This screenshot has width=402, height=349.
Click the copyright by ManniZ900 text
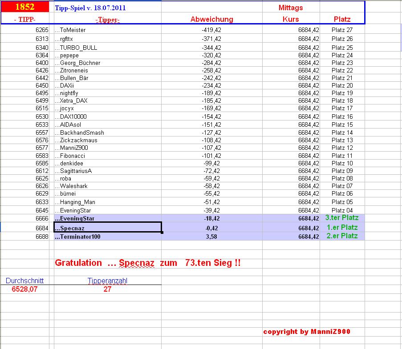pos(307,332)
